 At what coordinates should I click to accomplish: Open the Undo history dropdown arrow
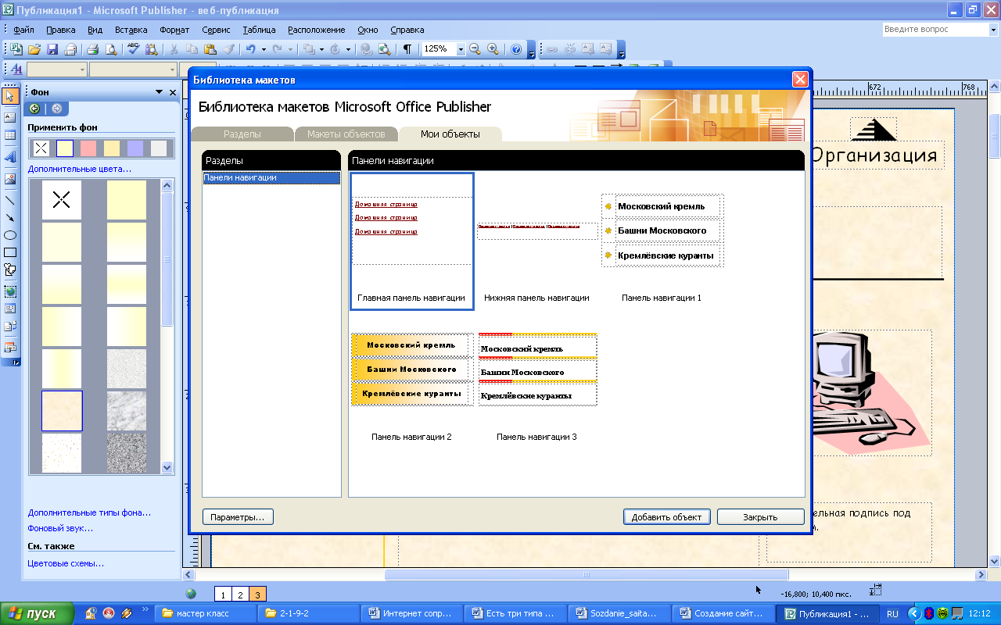pos(264,48)
